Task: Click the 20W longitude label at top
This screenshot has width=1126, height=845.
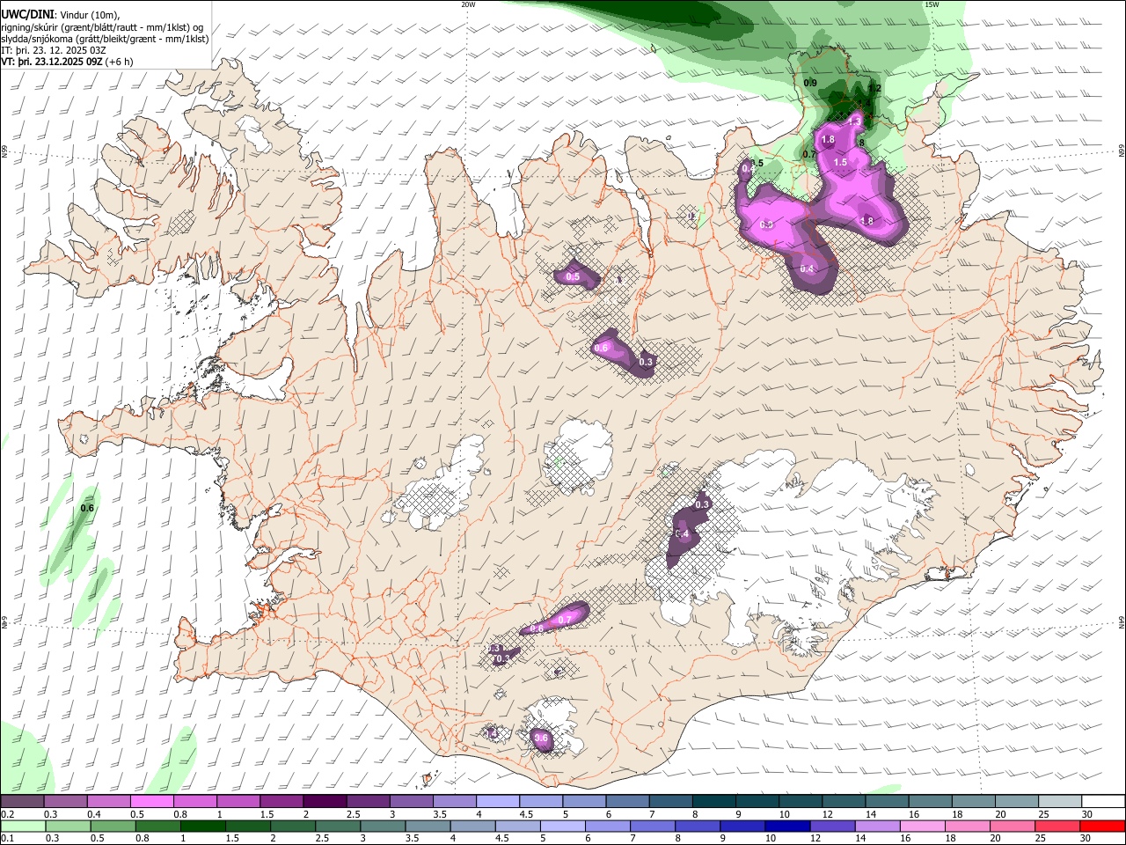Action: point(469,4)
